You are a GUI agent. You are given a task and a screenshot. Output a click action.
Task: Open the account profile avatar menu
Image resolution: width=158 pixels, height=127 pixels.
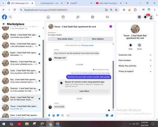151,17
